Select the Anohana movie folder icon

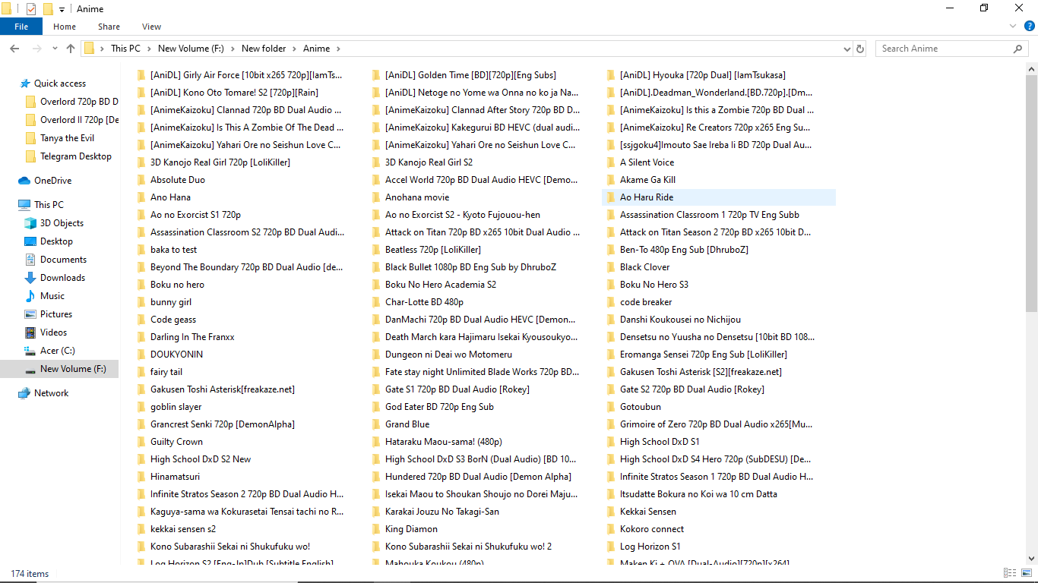pos(376,197)
